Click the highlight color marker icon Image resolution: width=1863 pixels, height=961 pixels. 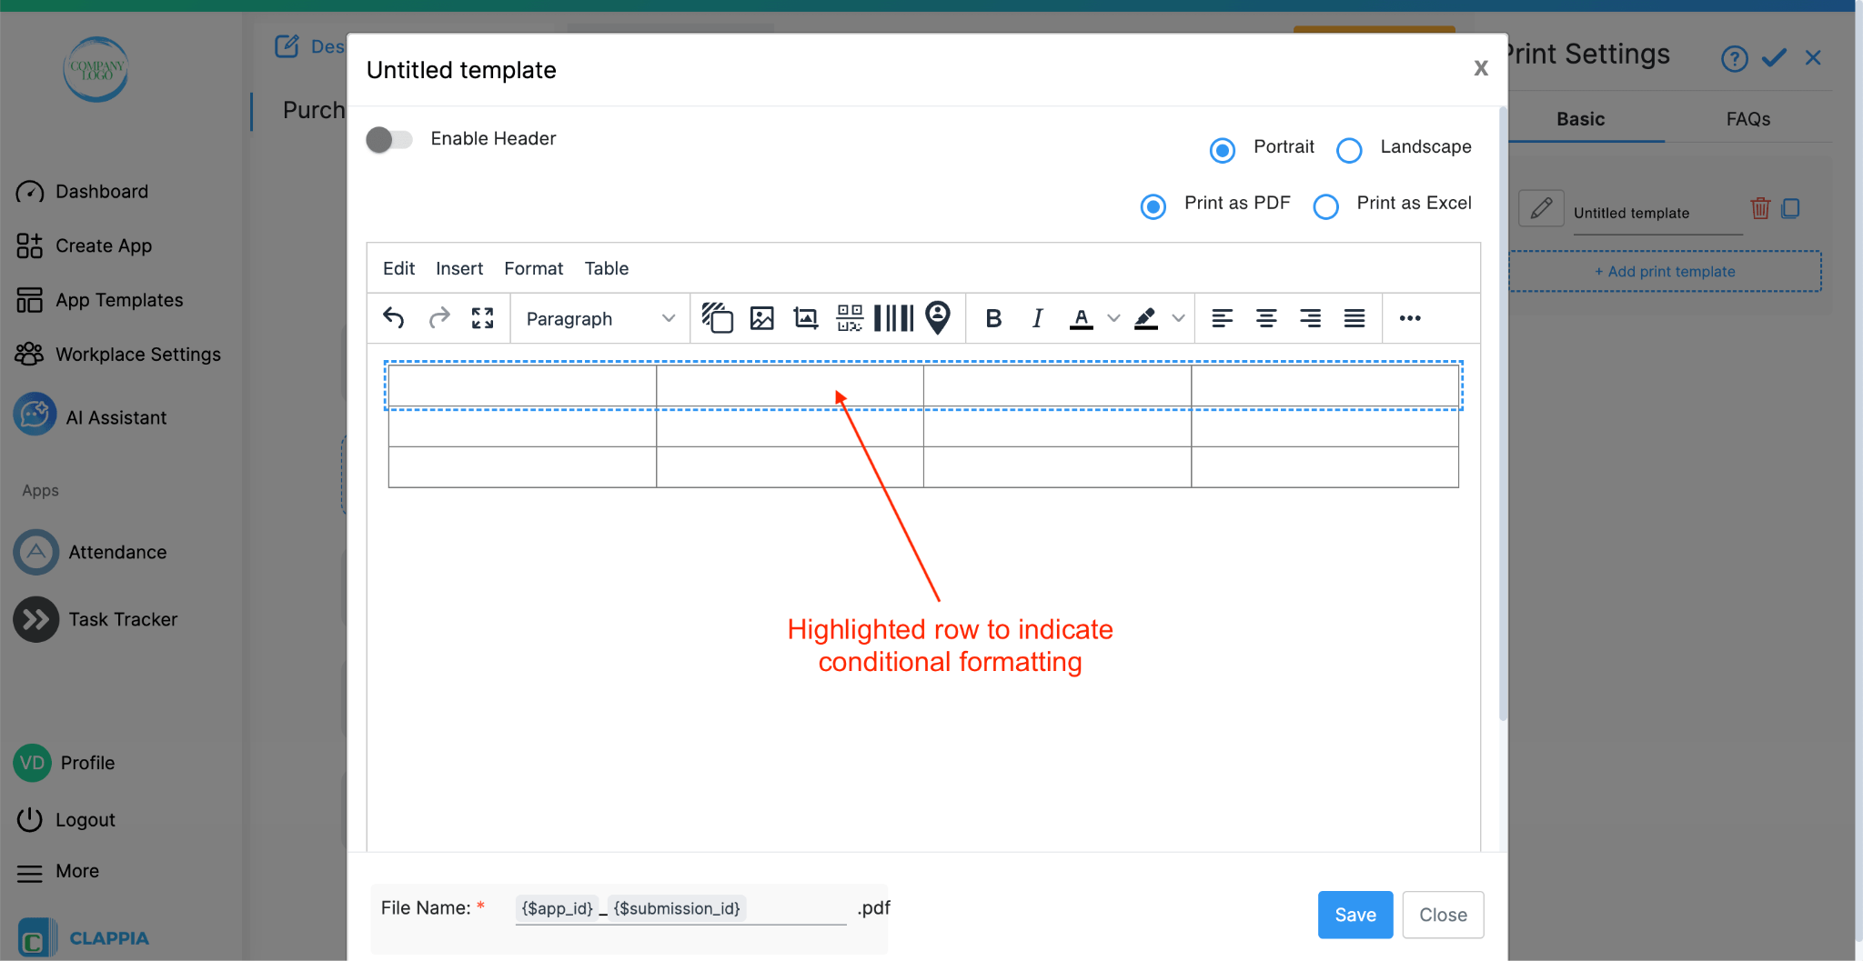click(x=1146, y=318)
